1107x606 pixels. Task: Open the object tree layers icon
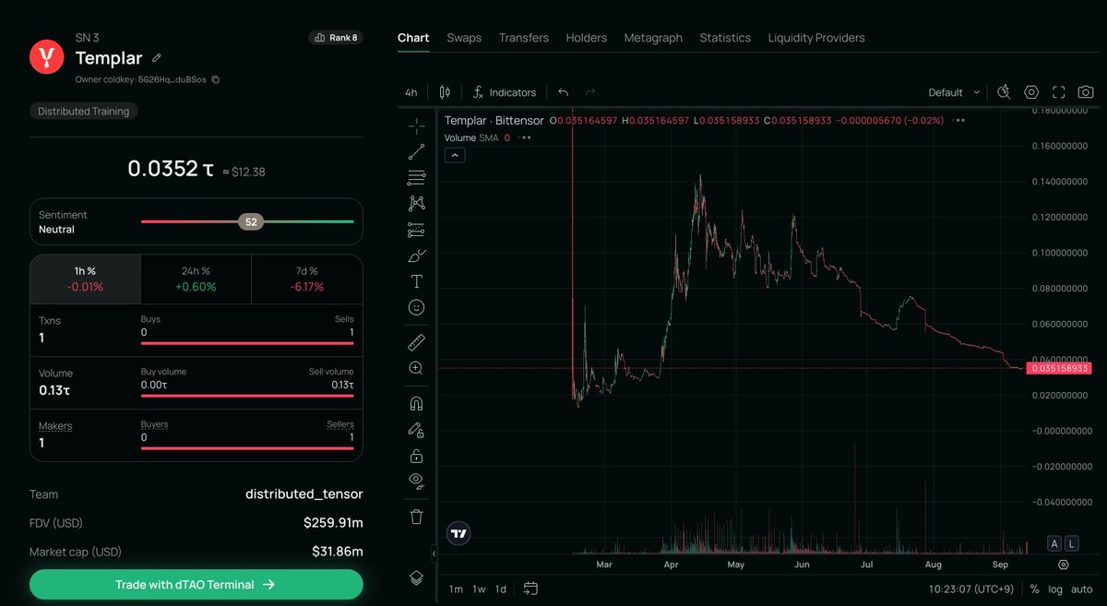[x=416, y=577]
